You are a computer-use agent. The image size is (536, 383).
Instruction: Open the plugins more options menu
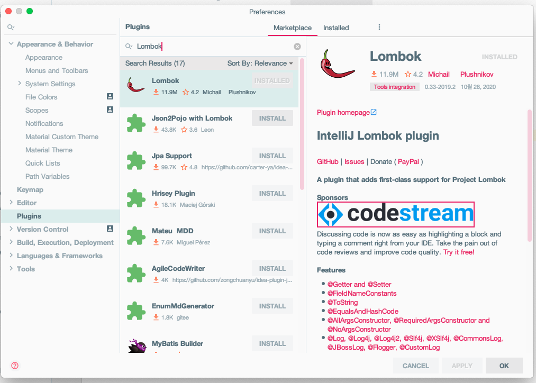(379, 27)
